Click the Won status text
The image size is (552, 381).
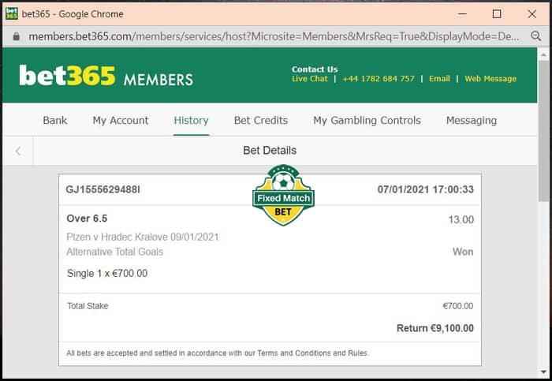[x=463, y=252]
